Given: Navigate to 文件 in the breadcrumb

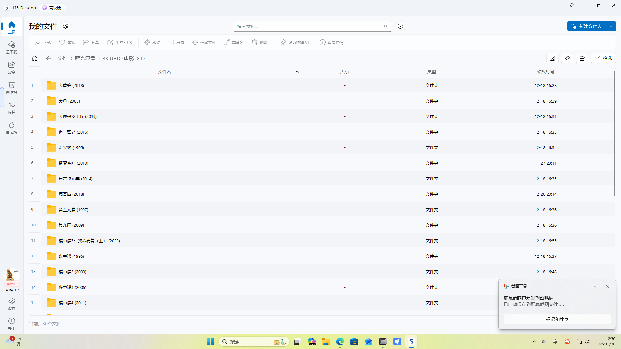Looking at the screenshot, I should pos(62,58).
